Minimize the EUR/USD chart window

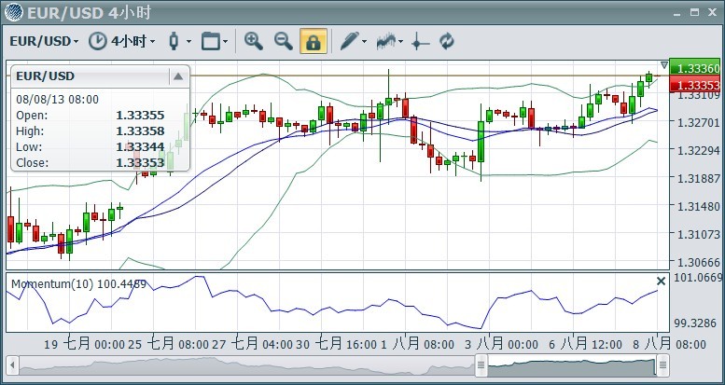tap(677, 13)
